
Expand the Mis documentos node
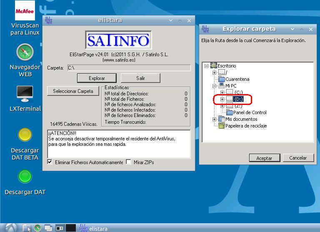click(x=214, y=120)
